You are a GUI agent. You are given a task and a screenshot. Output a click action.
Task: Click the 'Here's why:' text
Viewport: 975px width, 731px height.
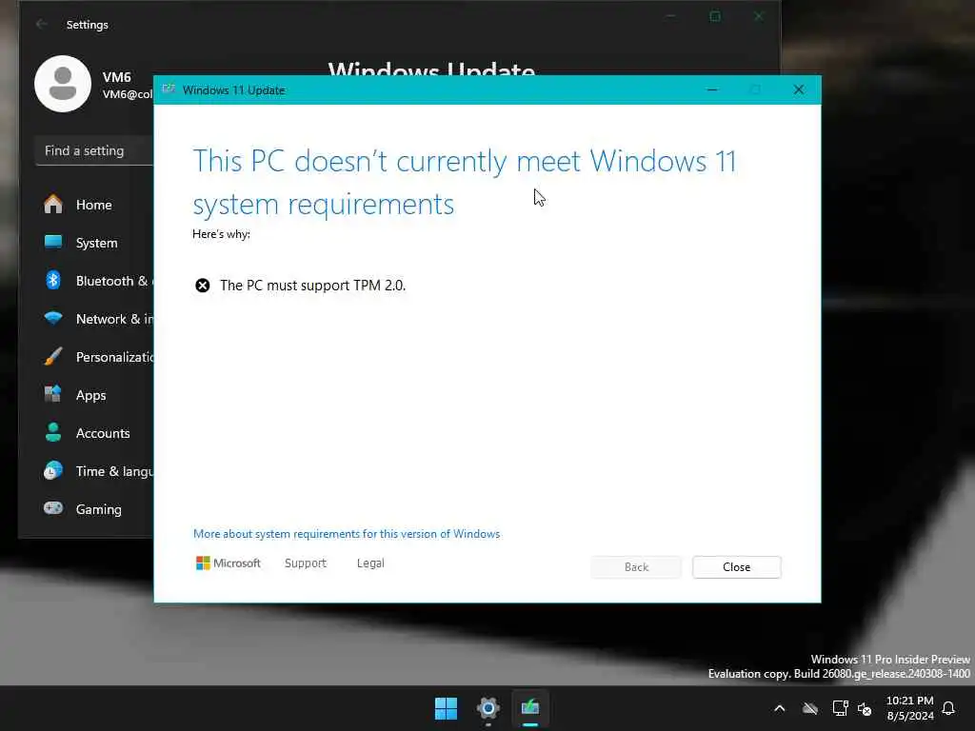click(x=221, y=234)
